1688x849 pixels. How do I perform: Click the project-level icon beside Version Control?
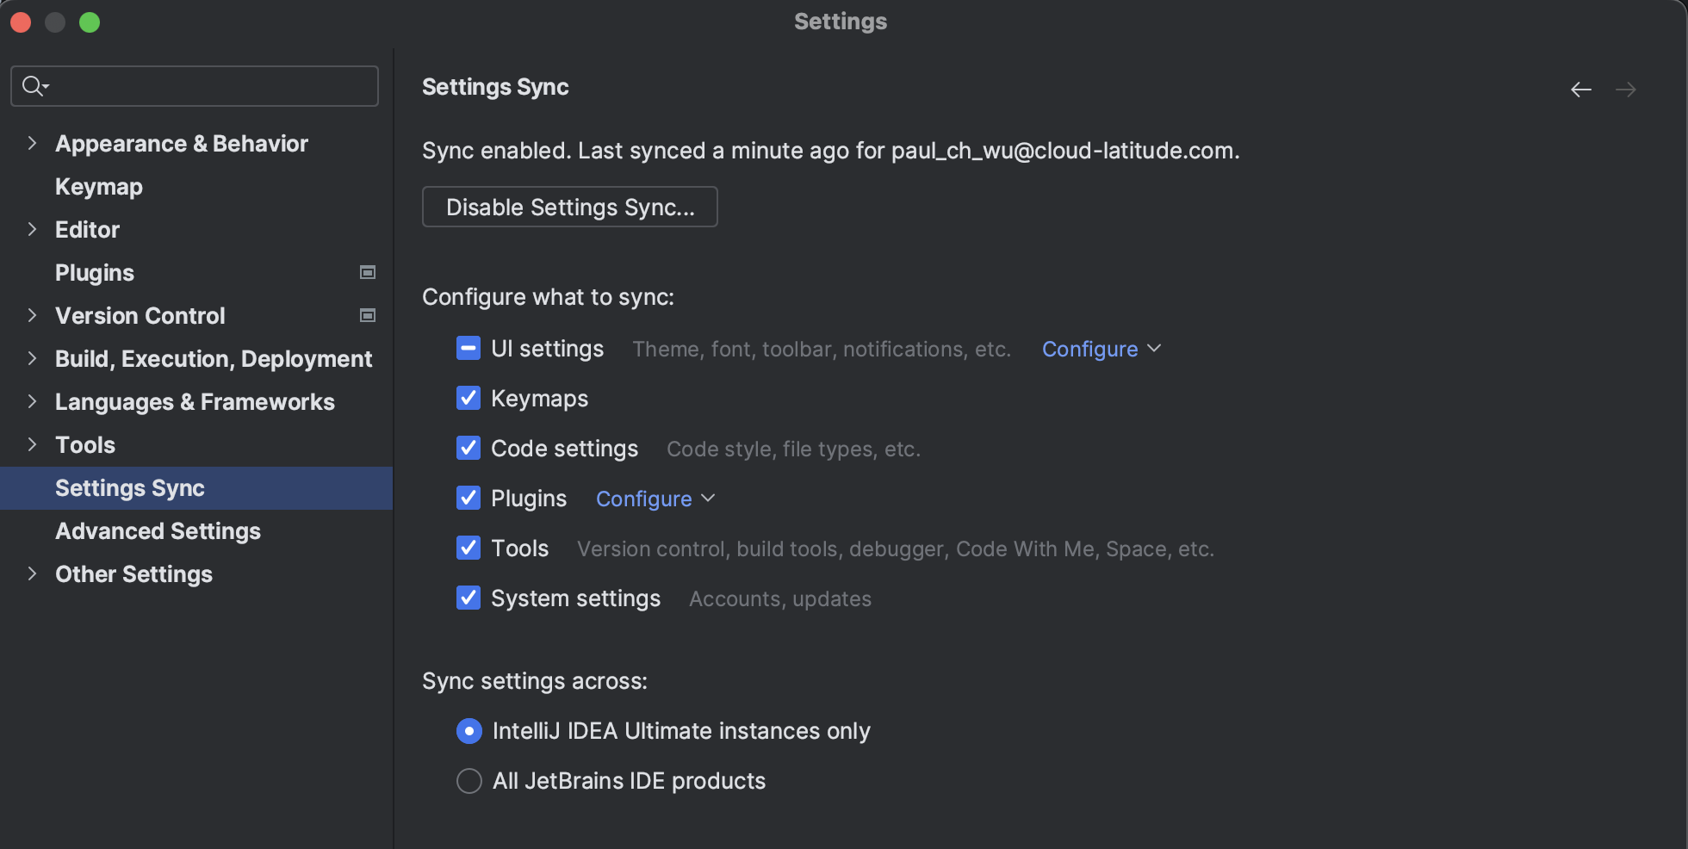368,316
